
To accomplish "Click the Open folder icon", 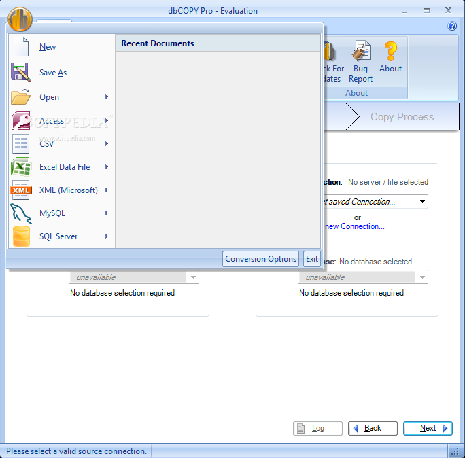I will [x=21, y=97].
